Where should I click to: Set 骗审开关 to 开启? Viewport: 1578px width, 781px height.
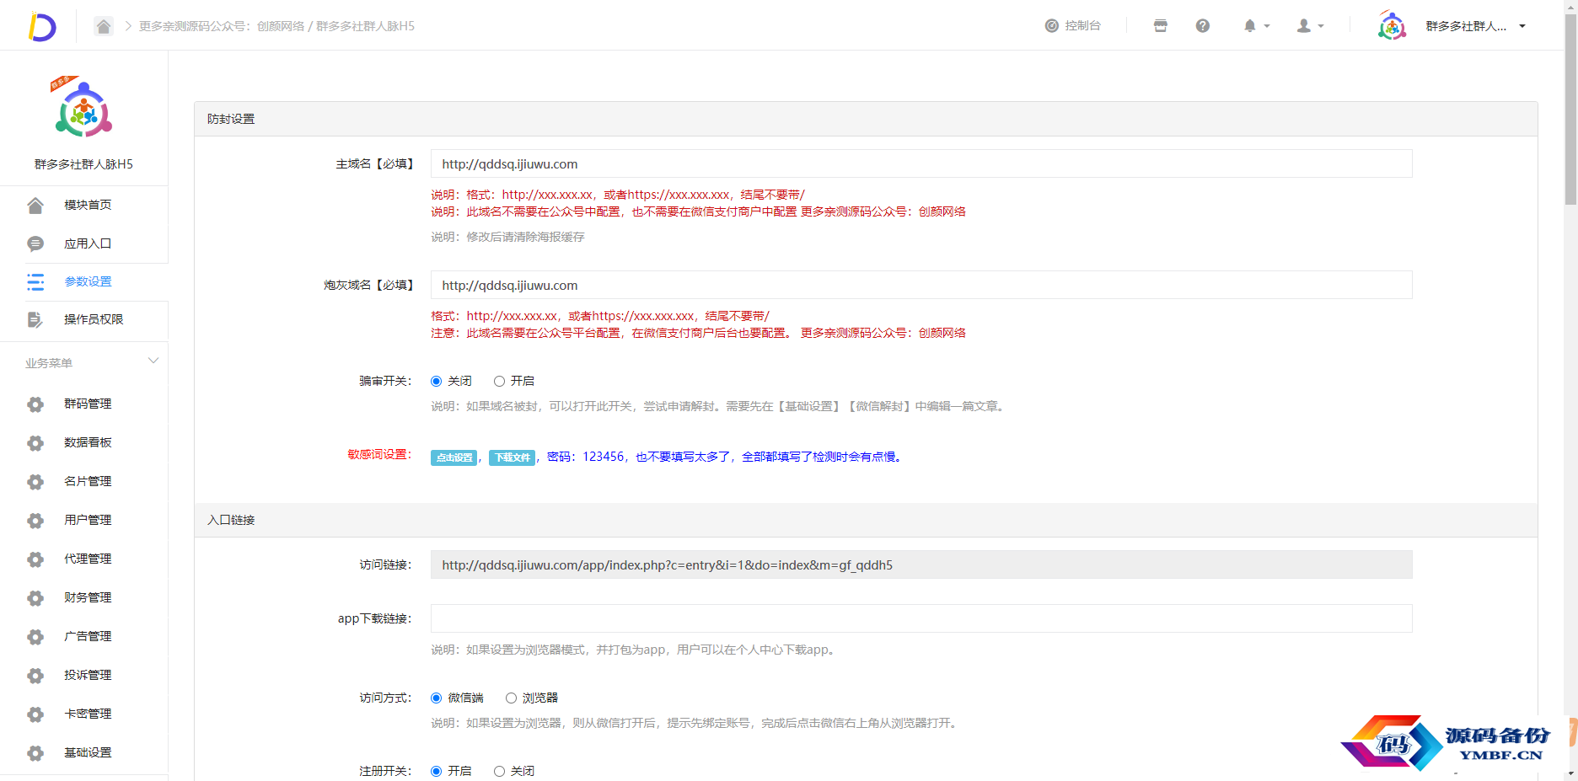tap(499, 382)
